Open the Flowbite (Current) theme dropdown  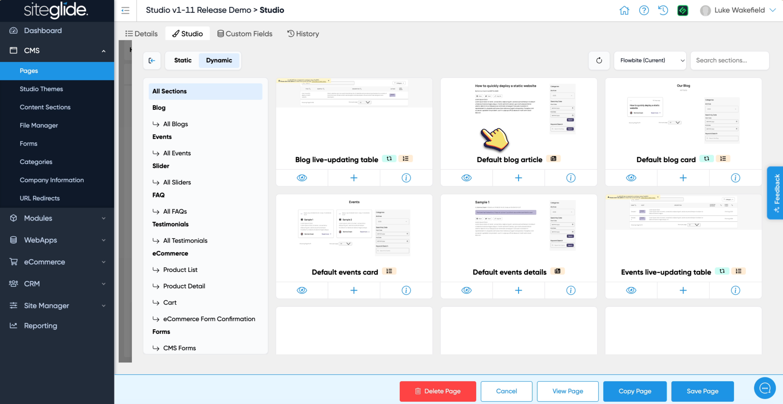[650, 61]
